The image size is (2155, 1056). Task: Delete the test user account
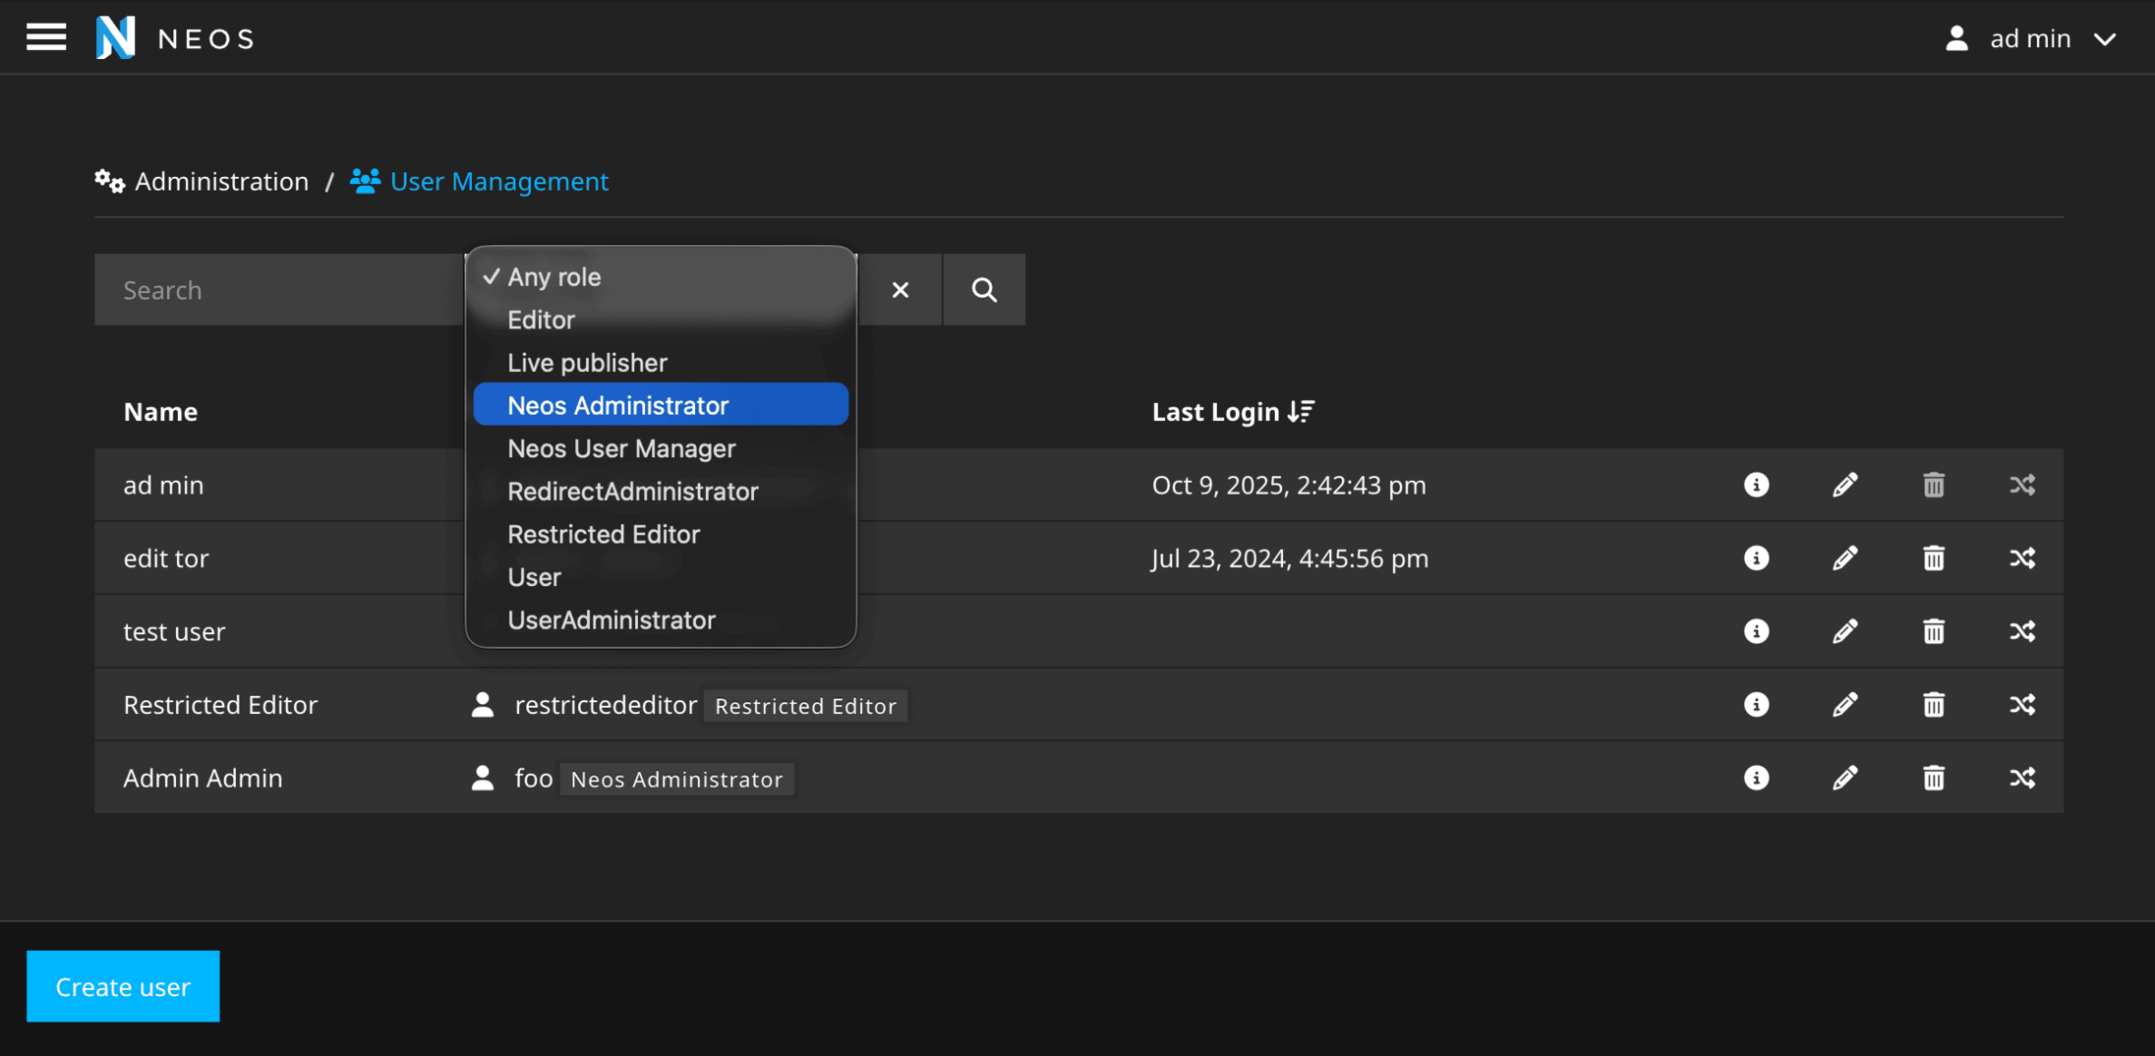coord(1933,631)
